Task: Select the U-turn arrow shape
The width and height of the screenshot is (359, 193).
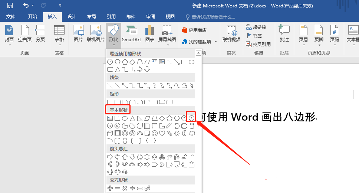Action: [x=177, y=157]
